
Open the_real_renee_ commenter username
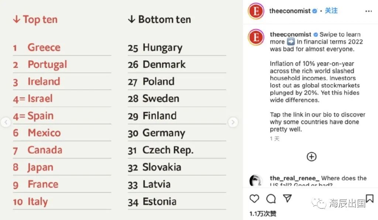(x=295, y=178)
